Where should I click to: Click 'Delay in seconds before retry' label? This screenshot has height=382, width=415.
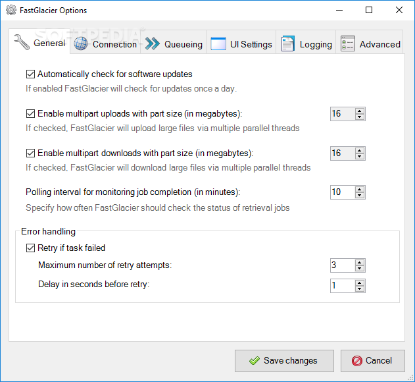pyautogui.click(x=93, y=284)
